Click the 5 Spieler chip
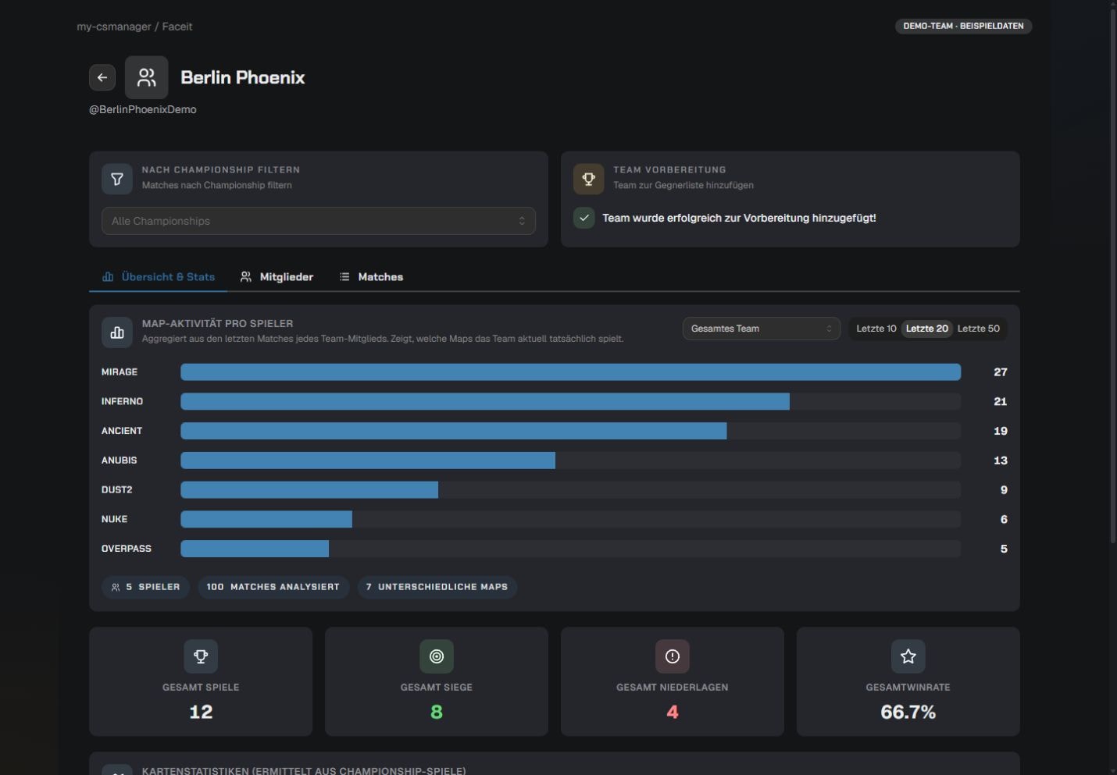 [145, 587]
